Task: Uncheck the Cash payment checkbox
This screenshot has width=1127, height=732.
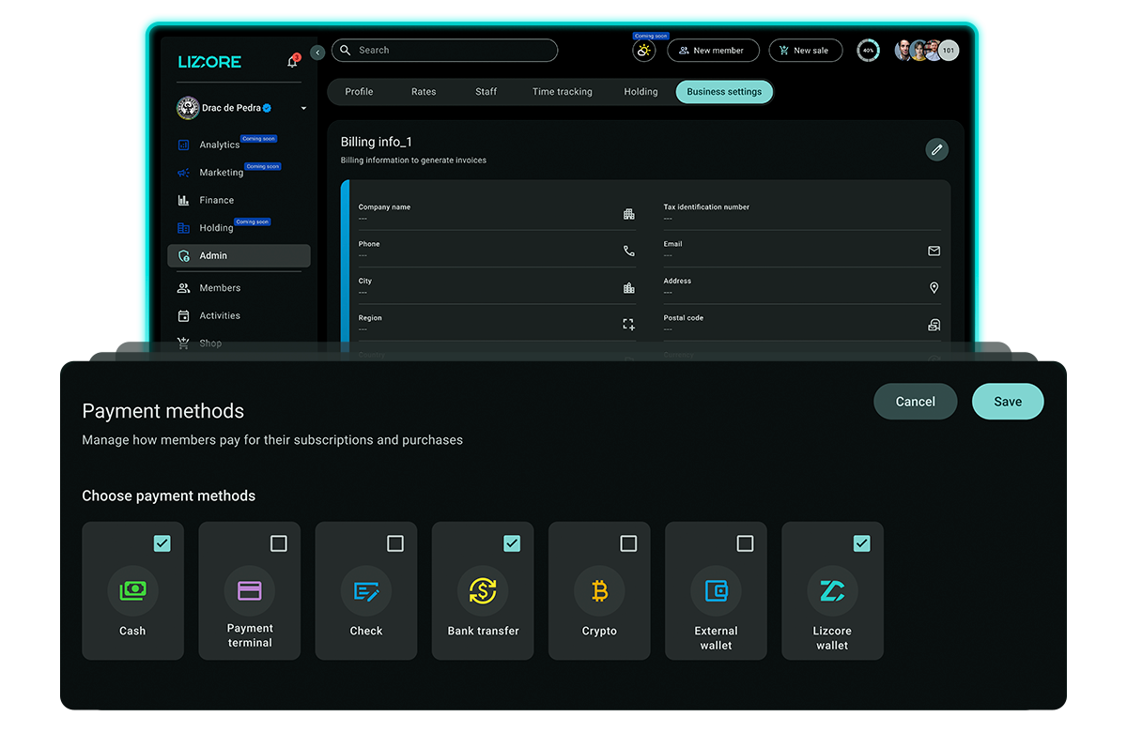Action: point(162,543)
